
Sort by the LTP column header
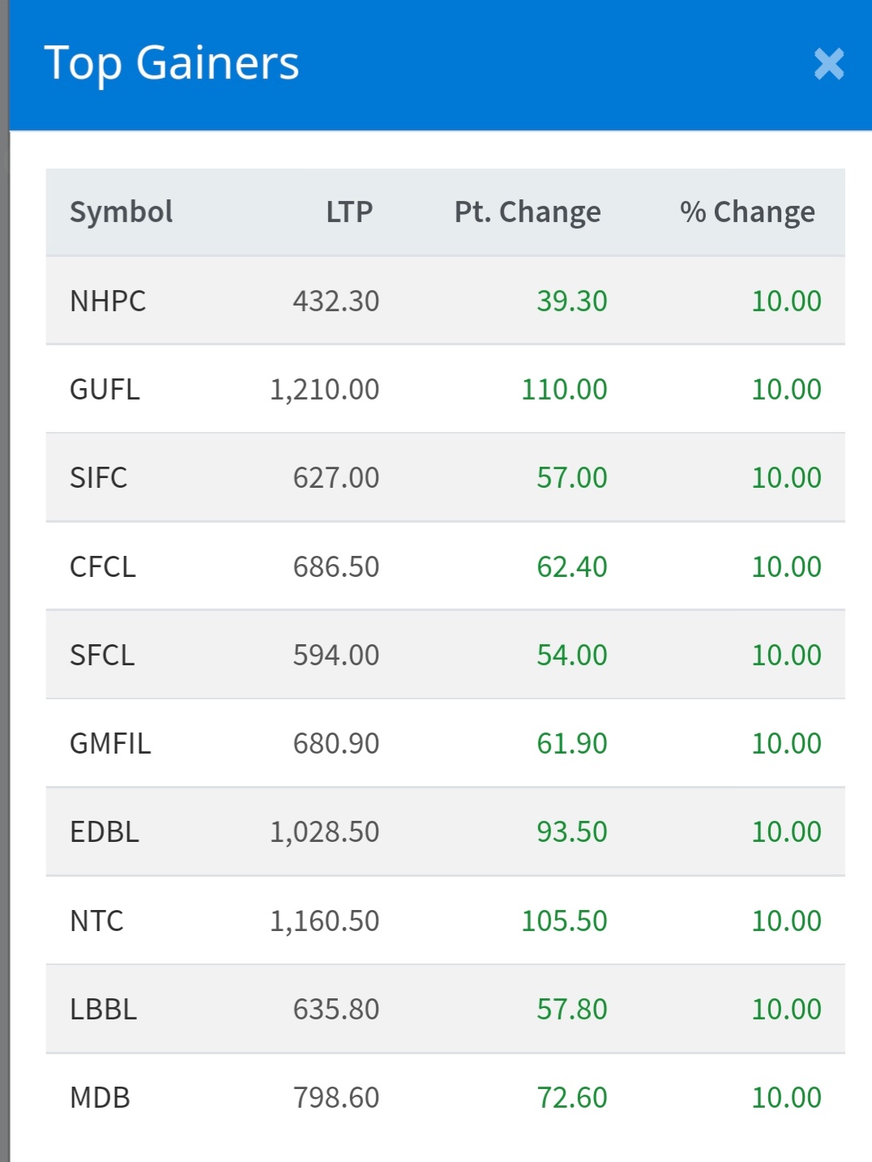349,212
